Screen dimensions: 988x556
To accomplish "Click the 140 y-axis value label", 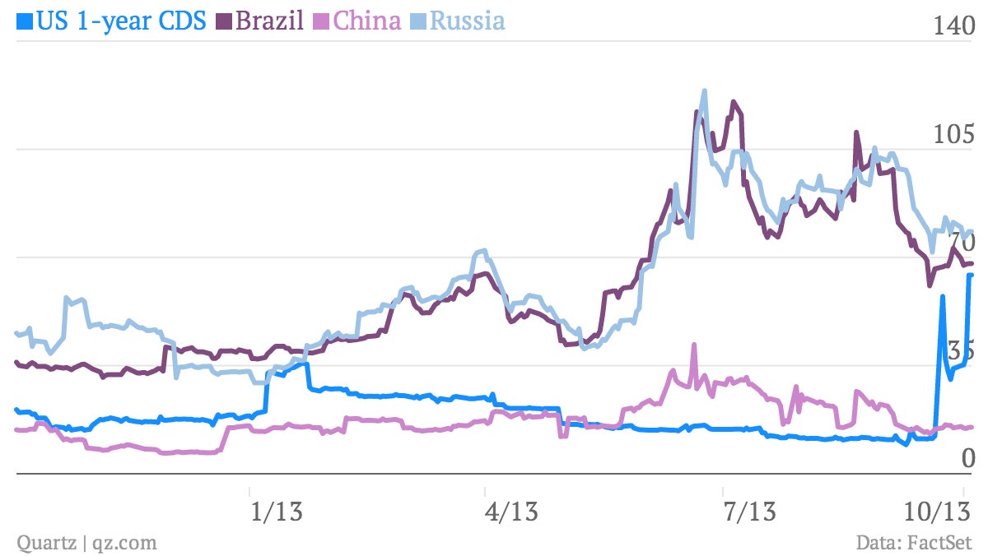I will coord(951,26).
